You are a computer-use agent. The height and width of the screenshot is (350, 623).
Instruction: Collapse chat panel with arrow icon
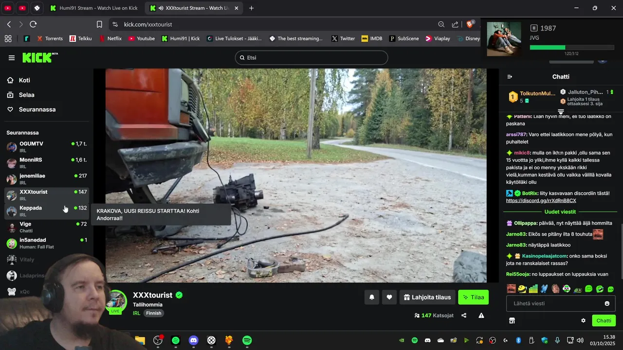coord(510,77)
